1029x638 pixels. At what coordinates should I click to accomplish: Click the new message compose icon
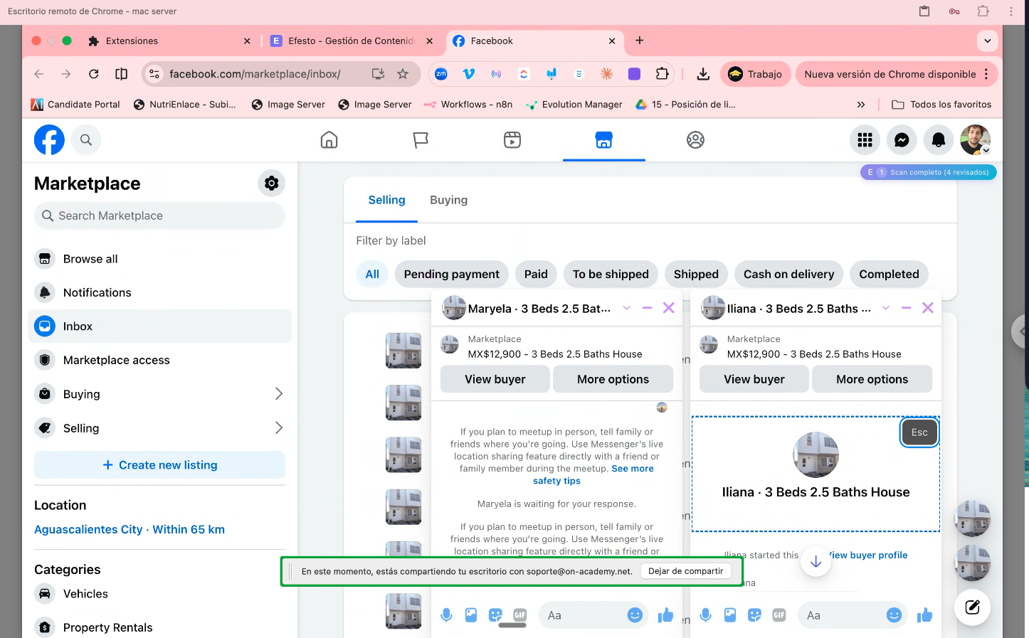click(972, 607)
